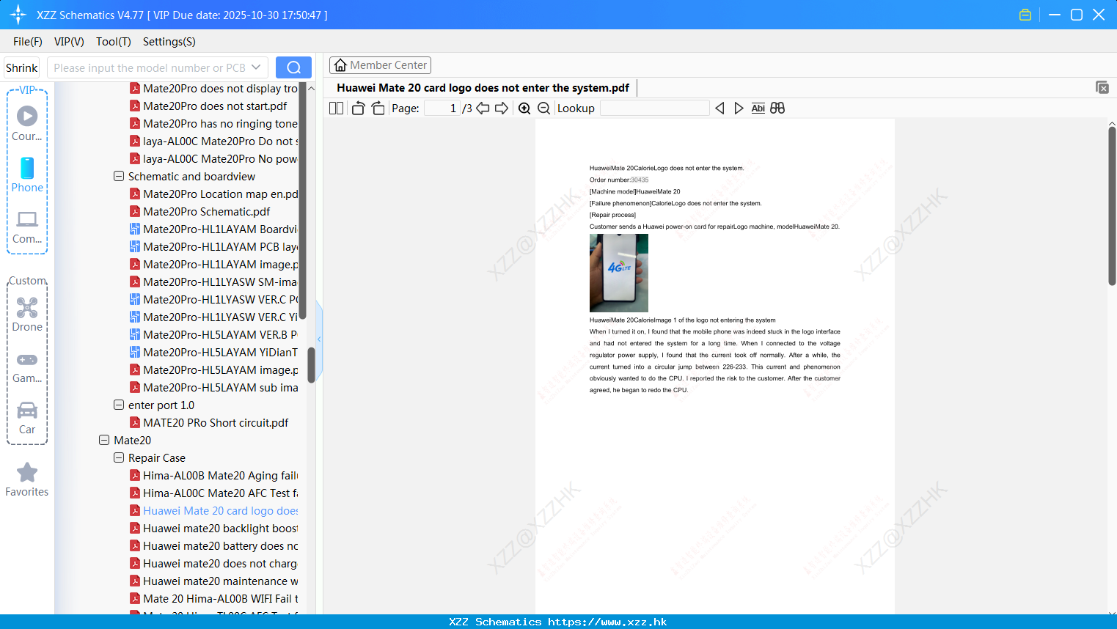Image resolution: width=1117 pixels, height=629 pixels.
Task: Open Favorites star
Action: tap(27, 479)
